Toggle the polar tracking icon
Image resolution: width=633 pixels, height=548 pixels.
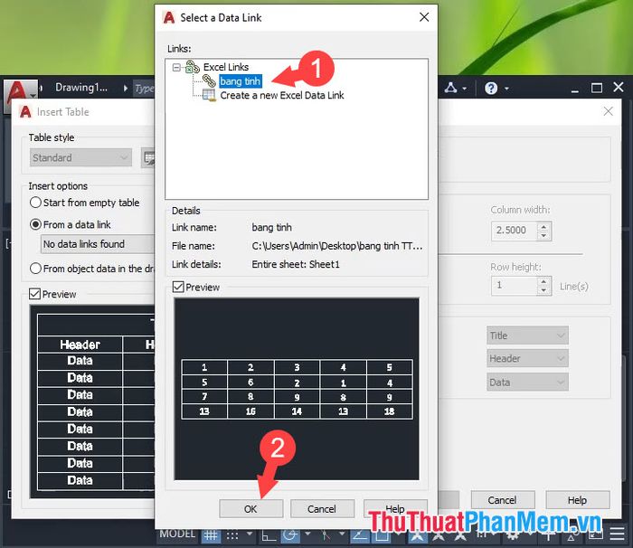tap(290, 536)
